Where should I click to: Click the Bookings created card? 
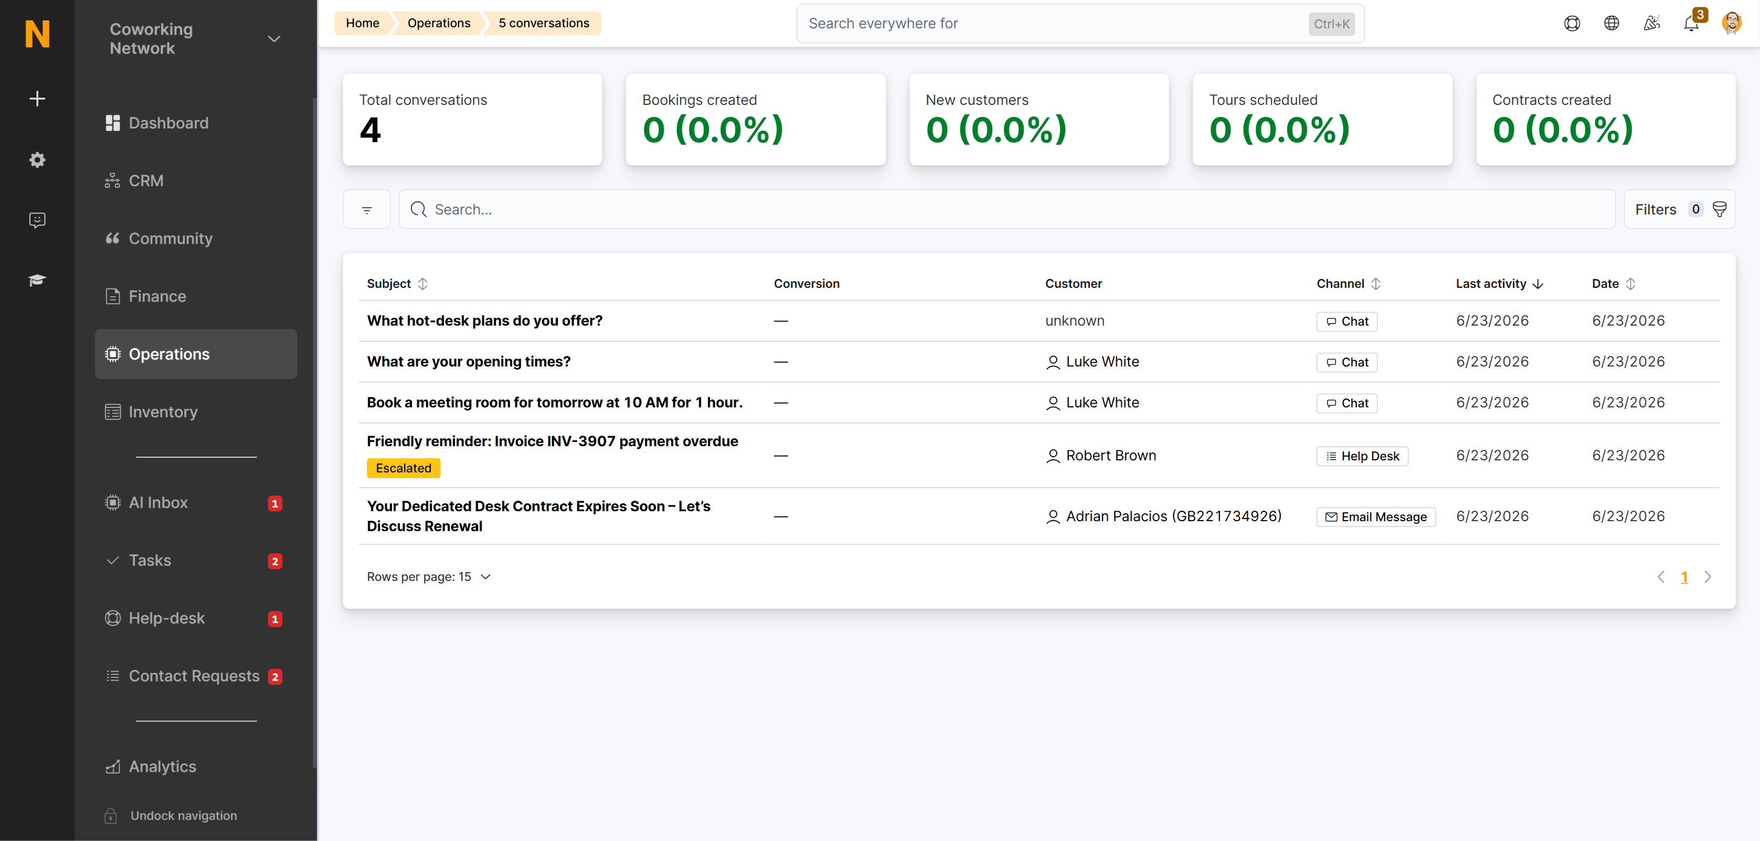[x=756, y=120]
